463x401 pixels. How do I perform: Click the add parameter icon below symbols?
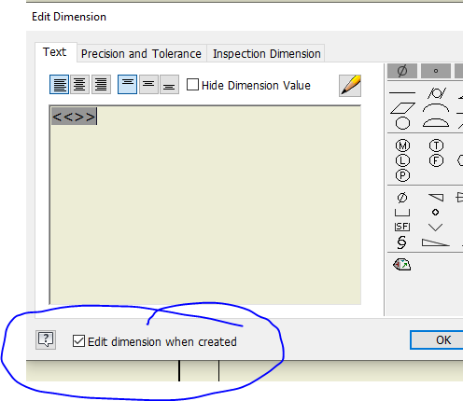pos(401,265)
